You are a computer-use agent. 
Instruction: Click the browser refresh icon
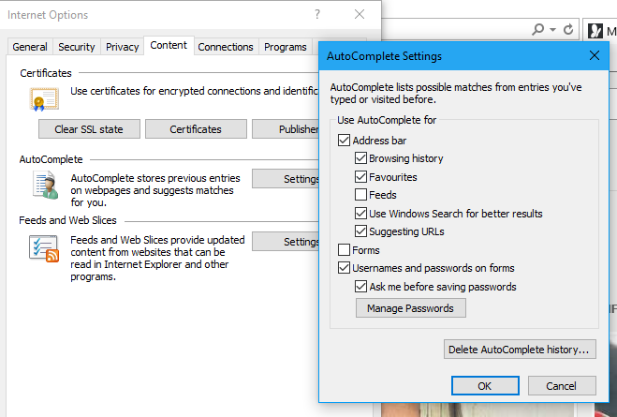click(x=567, y=30)
